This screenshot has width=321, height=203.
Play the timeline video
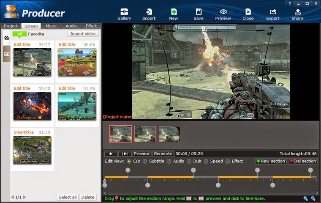tap(111, 154)
